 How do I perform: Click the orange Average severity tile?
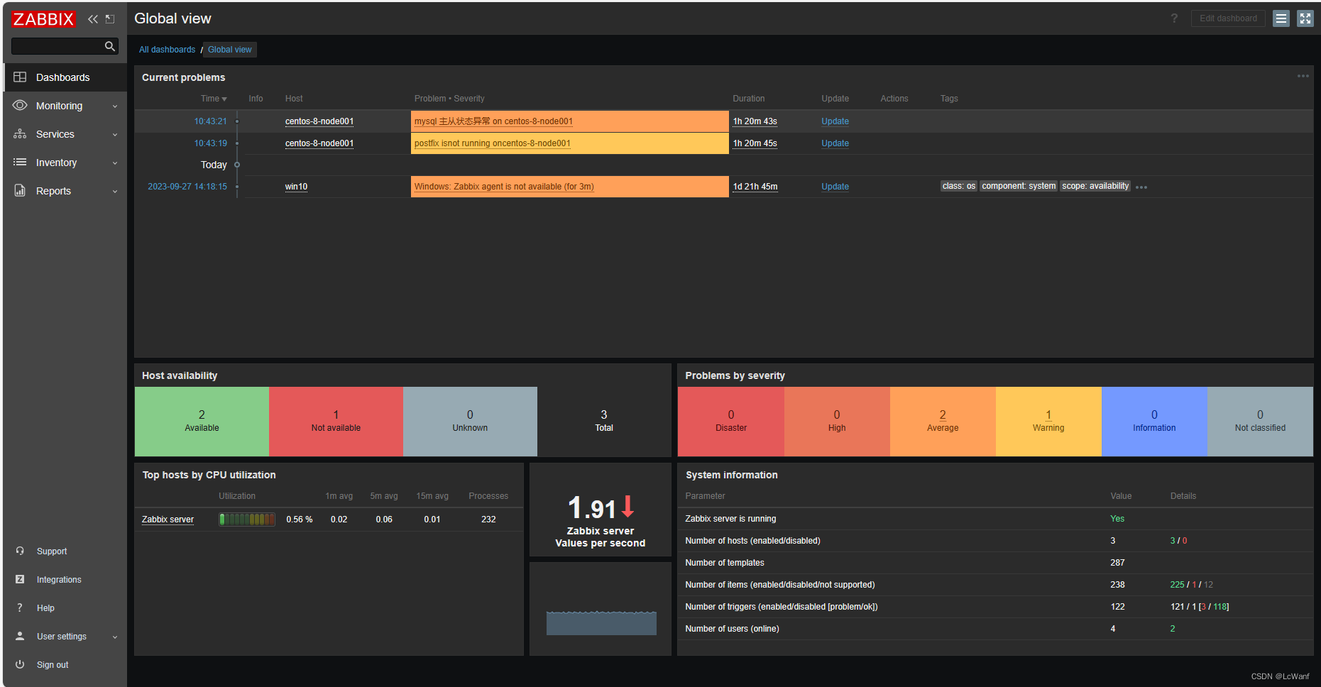943,422
